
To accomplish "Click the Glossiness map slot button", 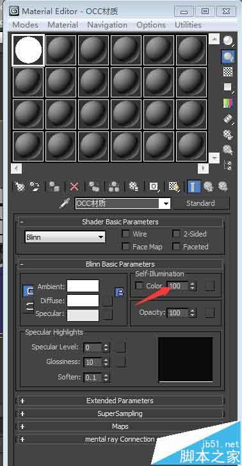I will 120,362.
